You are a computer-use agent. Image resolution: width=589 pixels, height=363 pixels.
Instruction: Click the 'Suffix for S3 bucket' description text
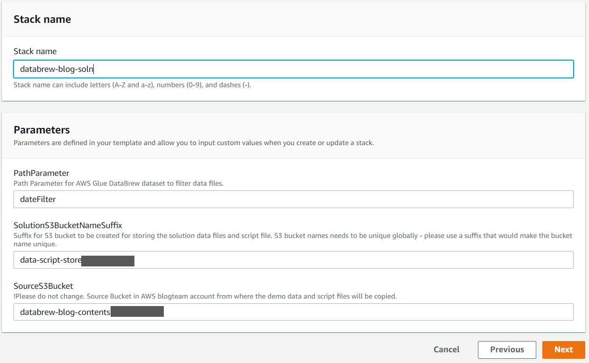pos(293,240)
